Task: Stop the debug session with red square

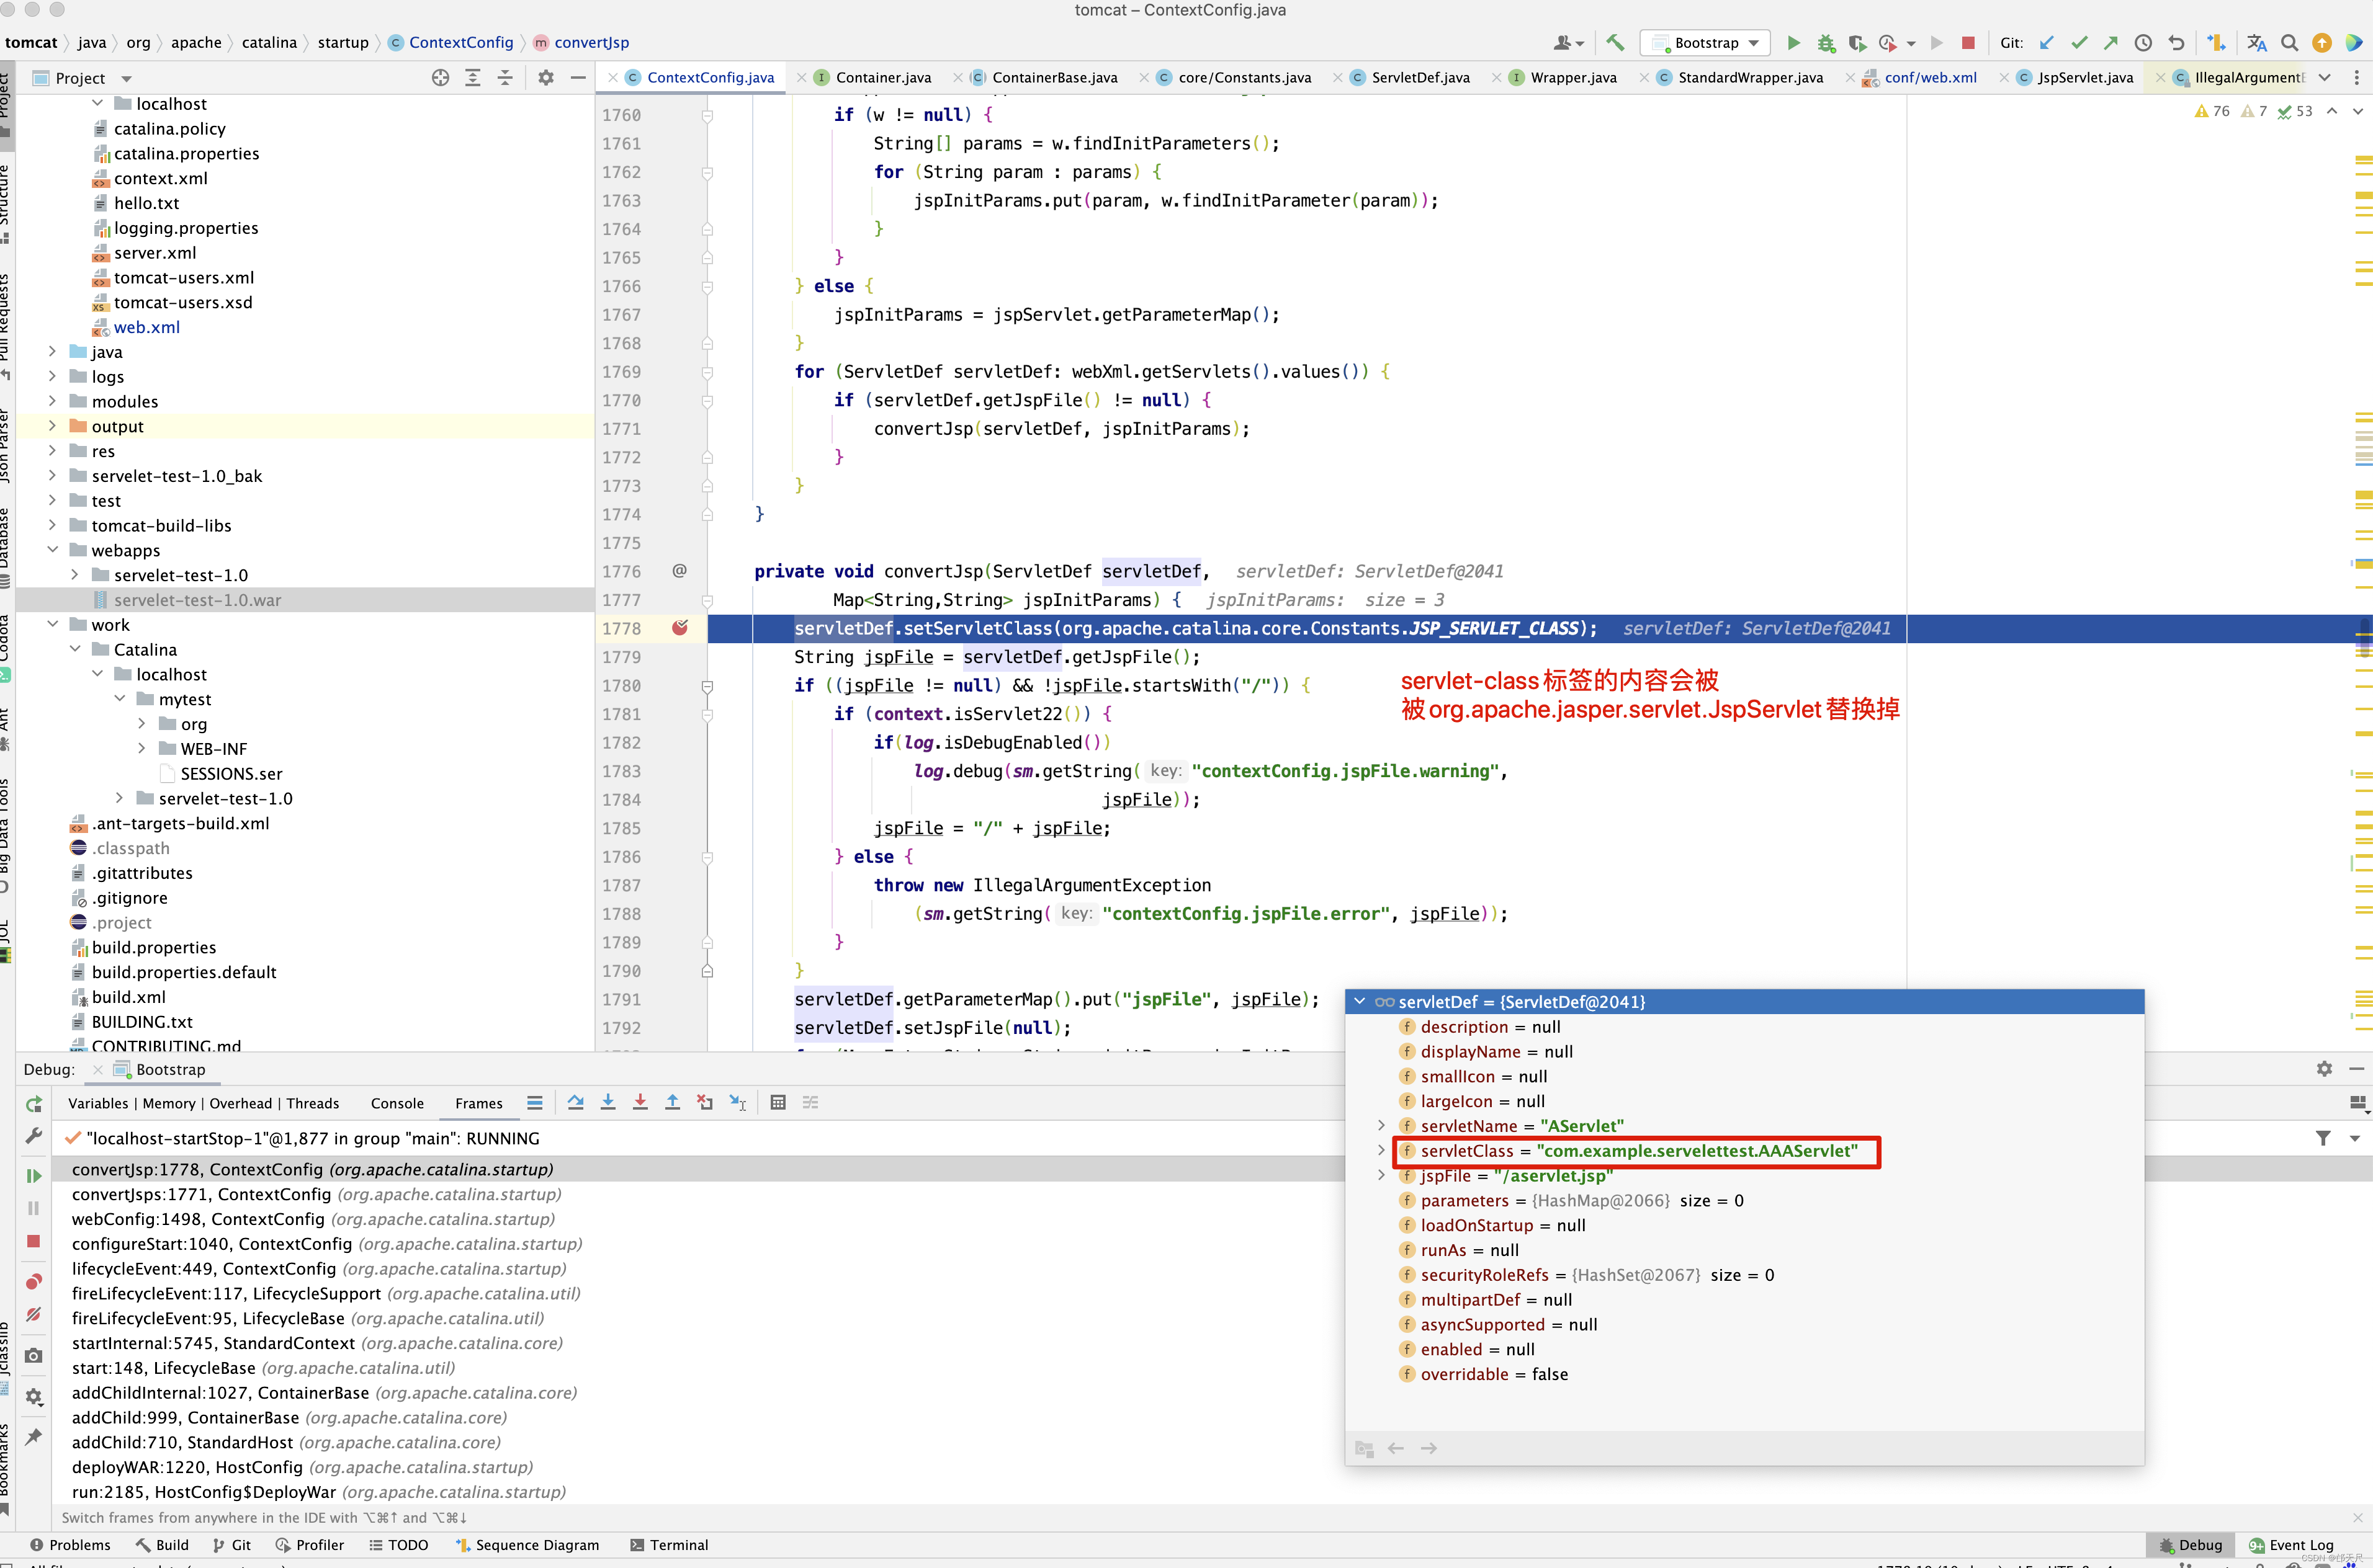Action: (x=33, y=1241)
